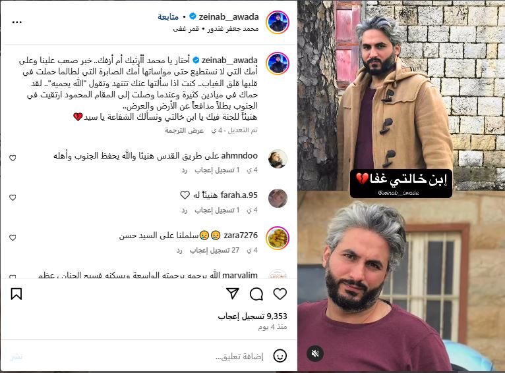Like the post with the heart icon
The height and width of the screenshot is (373, 505).
[280, 294]
